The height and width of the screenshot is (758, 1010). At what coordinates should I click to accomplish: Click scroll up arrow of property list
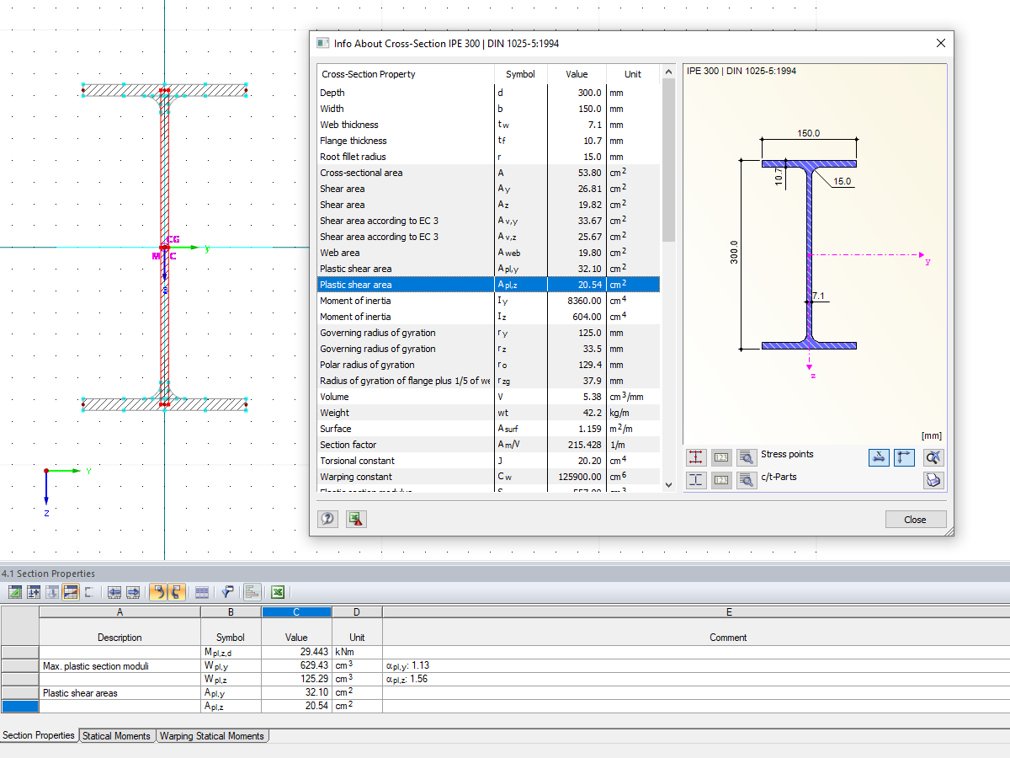[x=668, y=73]
